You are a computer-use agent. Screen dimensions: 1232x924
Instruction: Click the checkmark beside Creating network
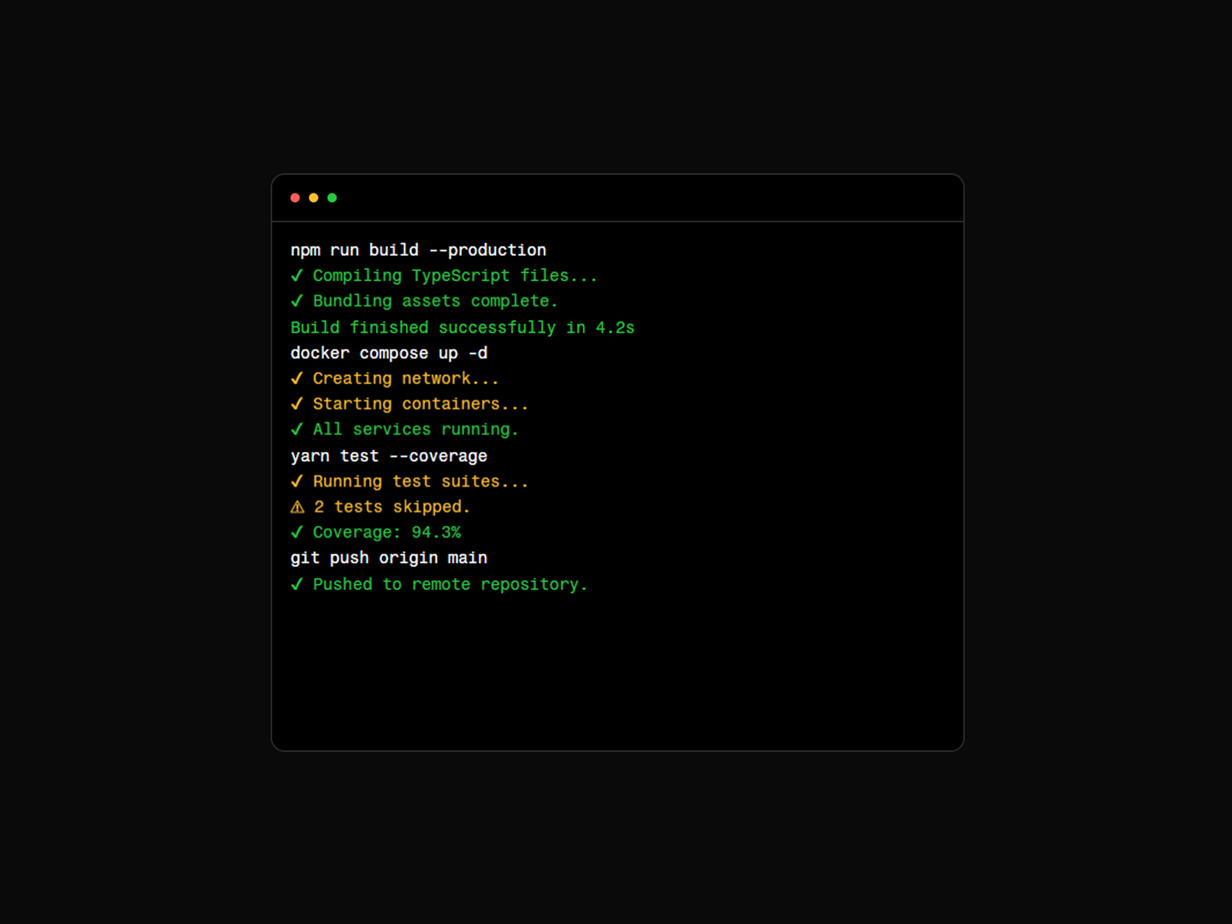[x=298, y=378]
